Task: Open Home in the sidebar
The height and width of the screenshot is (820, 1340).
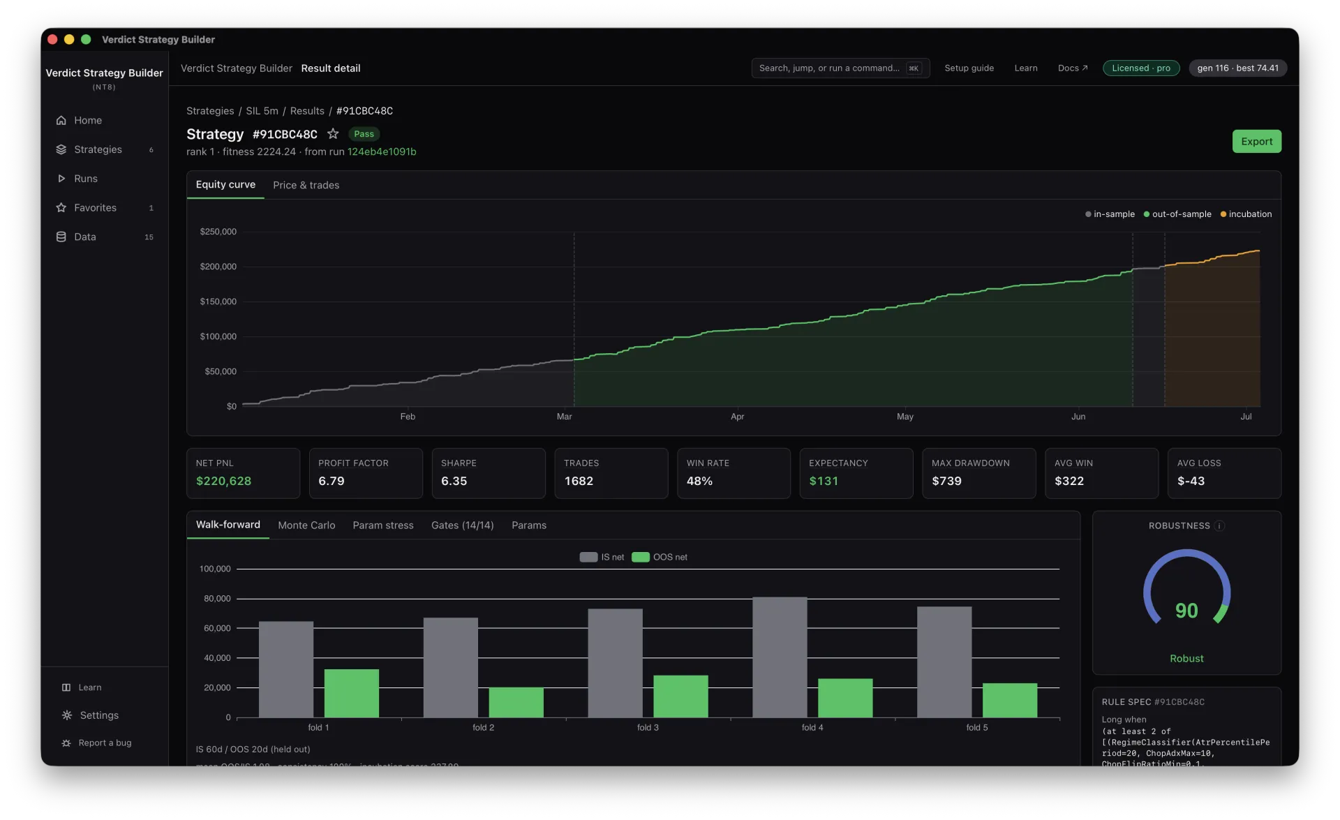Action: 105,120
